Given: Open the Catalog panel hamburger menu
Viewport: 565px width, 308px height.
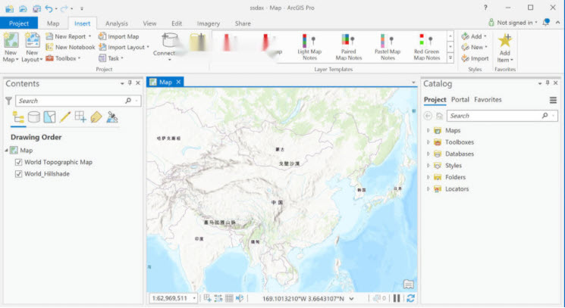Looking at the screenshot, I should point(553,100).
